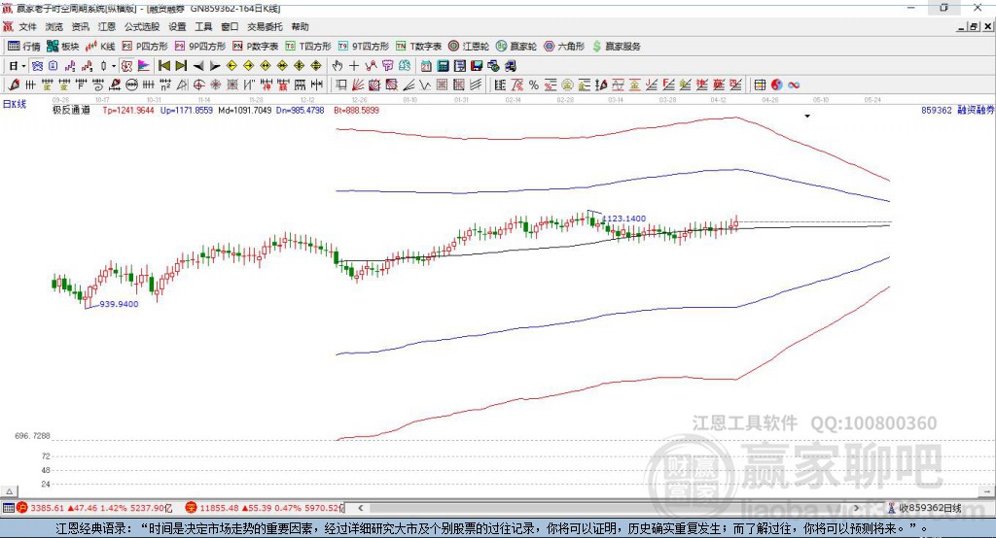Screen dimensions: 996x538
Task: Open the P数字表 tool
Action: point(256,47)
